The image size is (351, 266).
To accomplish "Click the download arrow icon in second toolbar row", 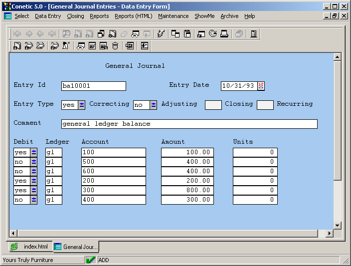I will click(x=145, y=46).
